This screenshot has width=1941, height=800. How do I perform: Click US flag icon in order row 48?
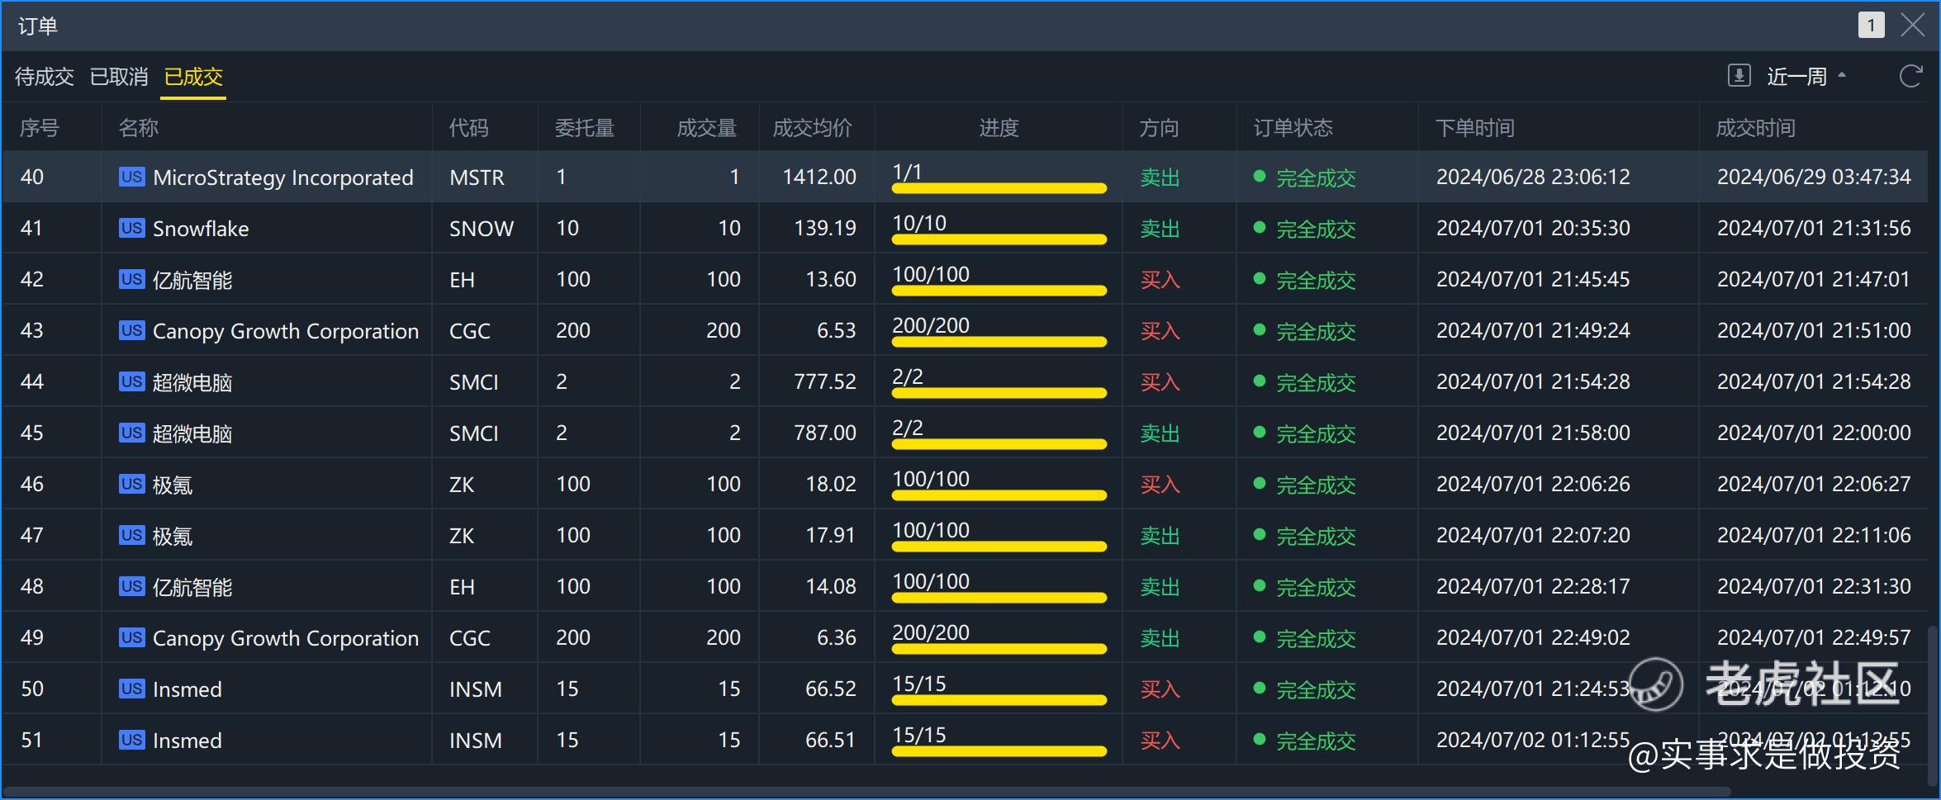tap(131, 586)
